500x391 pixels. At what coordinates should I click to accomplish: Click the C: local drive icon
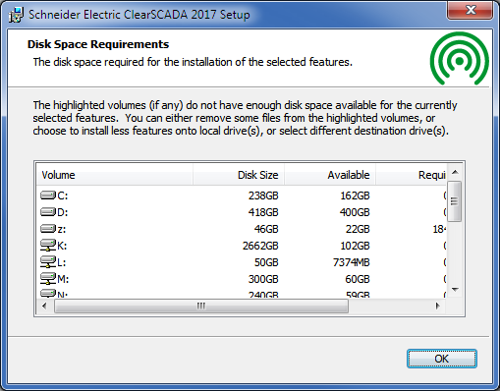[48, 195]
